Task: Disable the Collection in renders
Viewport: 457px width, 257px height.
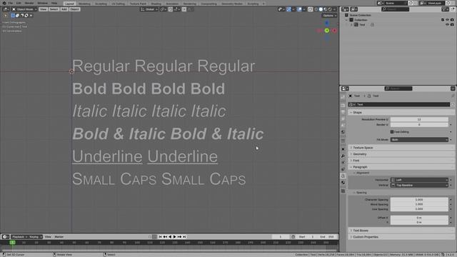Action: tap(452, 20)
